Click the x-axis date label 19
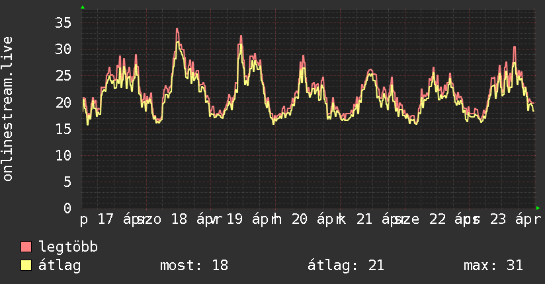Image resolution: width=545 pixels, height=284 pixels. (x=235, y=219)
